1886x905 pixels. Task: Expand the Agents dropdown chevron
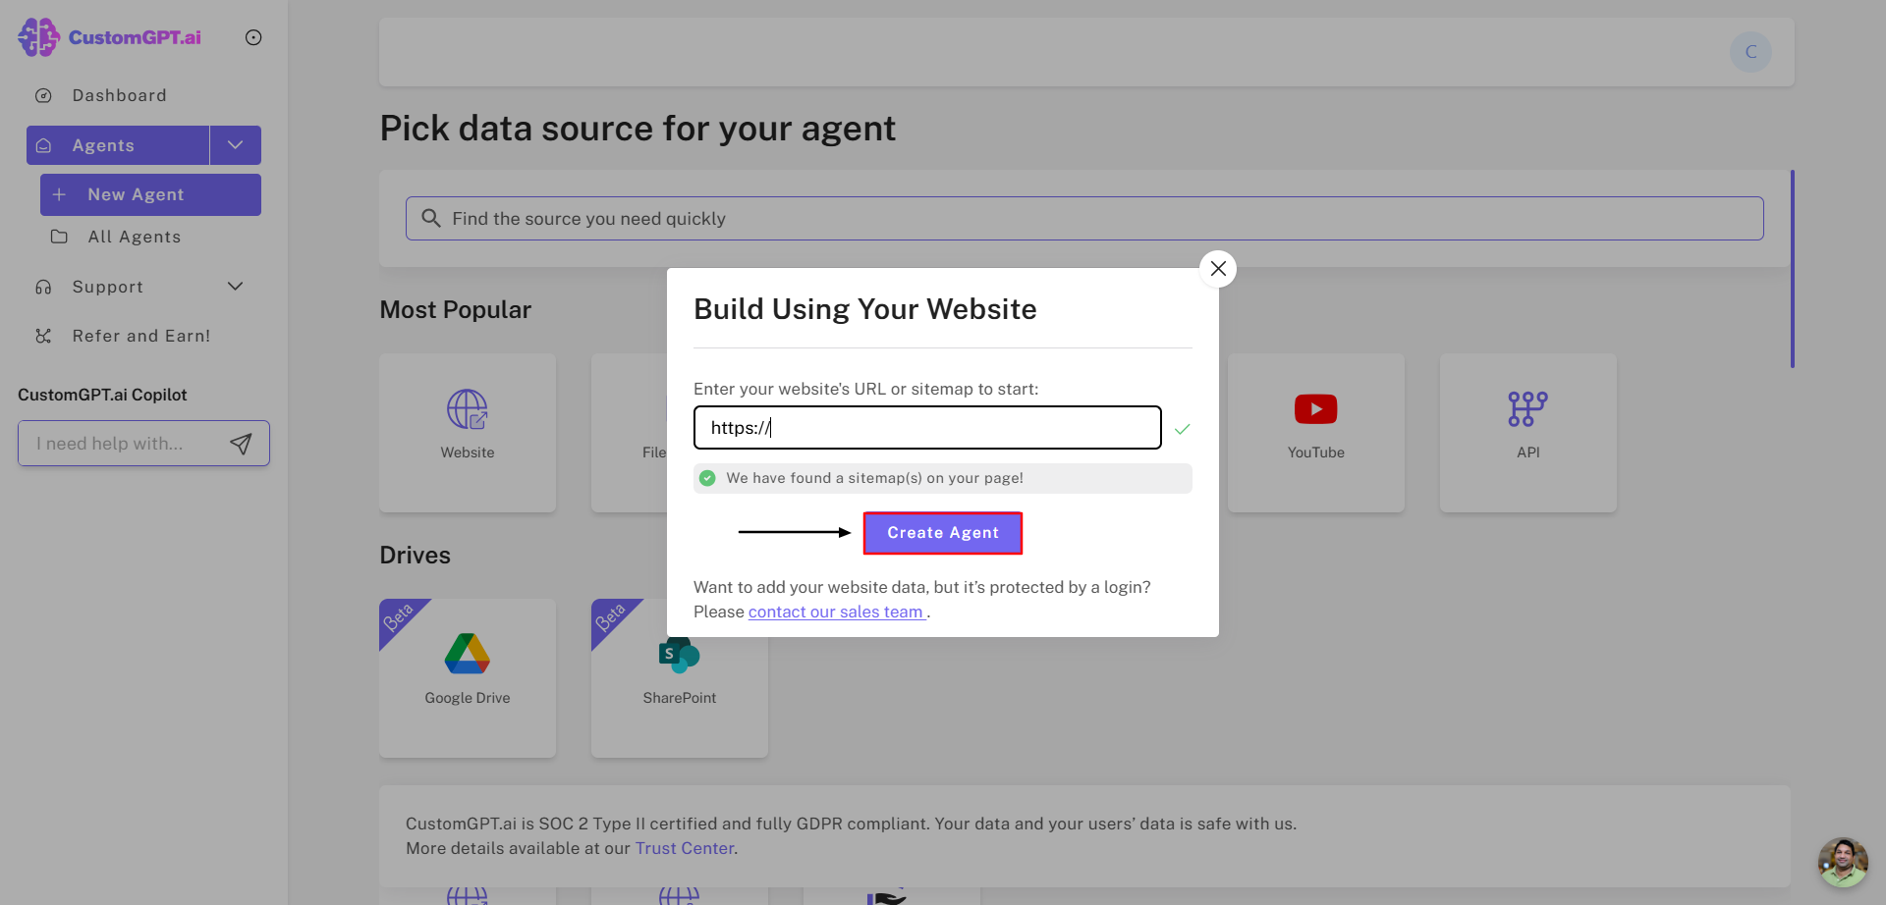[236, 145]
